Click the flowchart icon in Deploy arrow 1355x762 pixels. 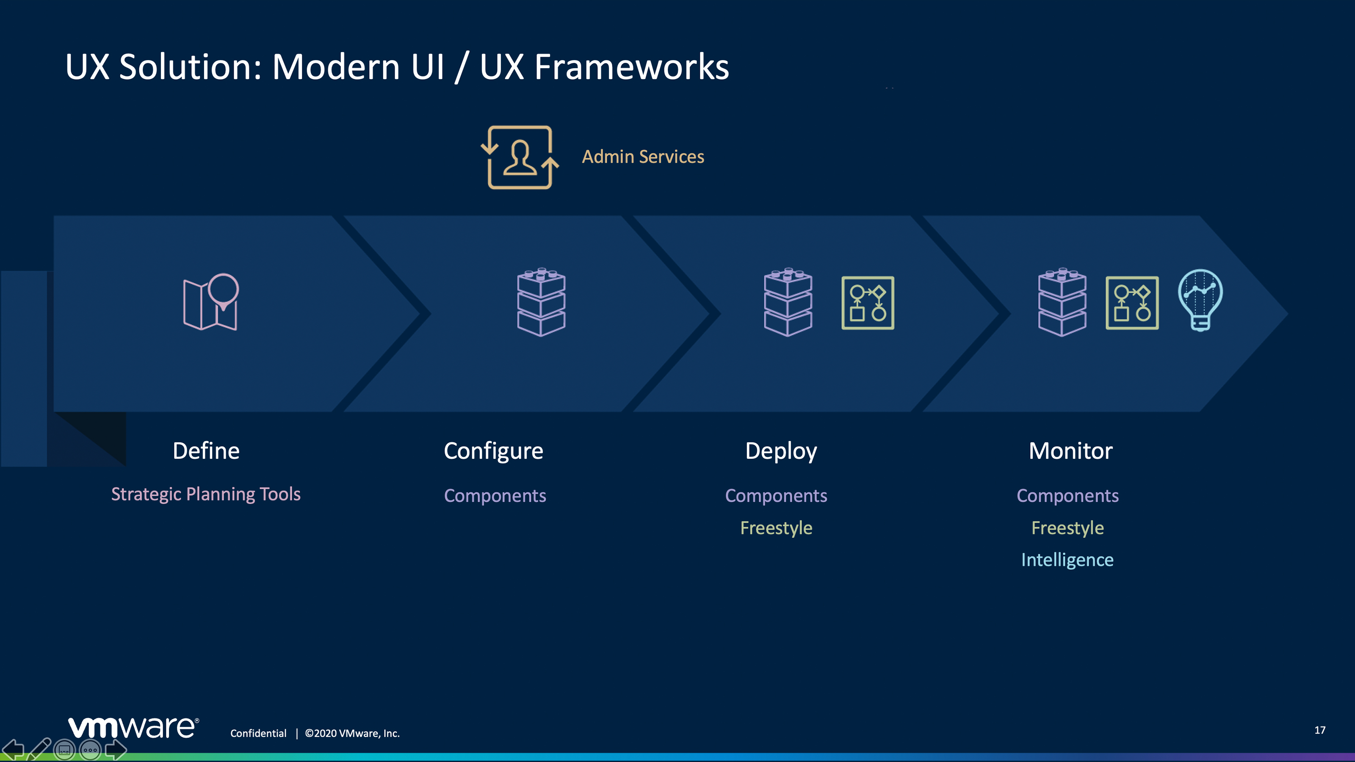pos(868,303)
